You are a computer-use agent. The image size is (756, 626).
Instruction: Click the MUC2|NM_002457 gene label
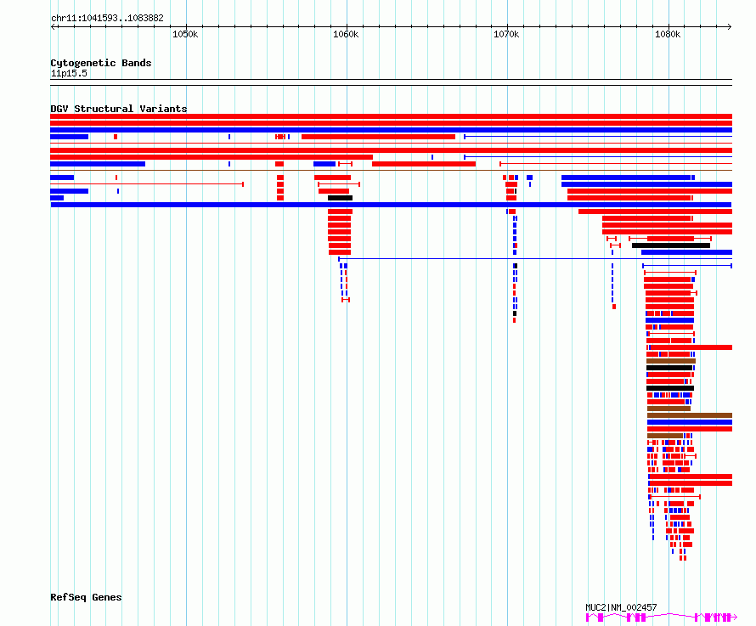(x=621, y=607)
